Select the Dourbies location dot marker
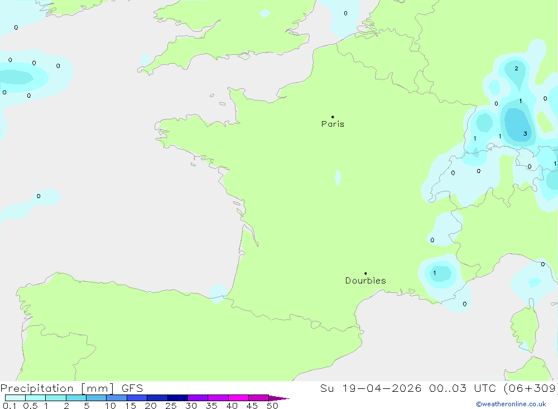 coord(365,273)
